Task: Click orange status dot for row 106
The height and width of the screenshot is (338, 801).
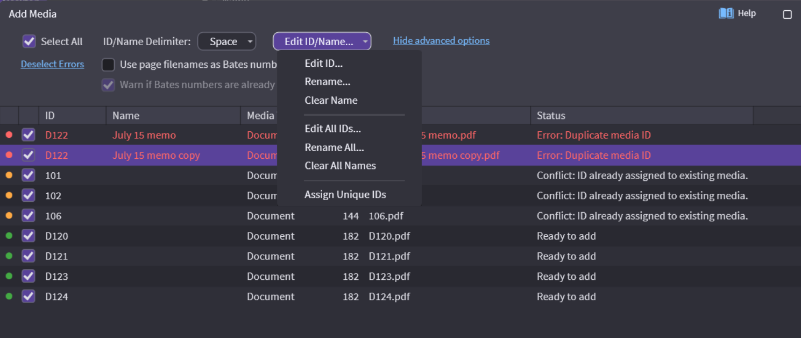Action: (x=9, y=216)
